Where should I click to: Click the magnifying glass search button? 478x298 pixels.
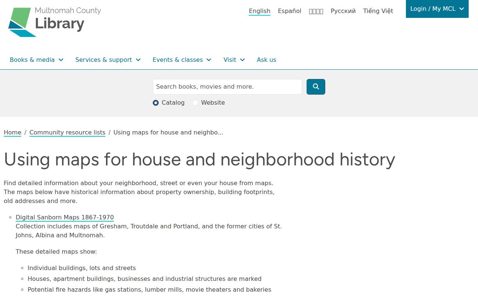tap(316, 87)
